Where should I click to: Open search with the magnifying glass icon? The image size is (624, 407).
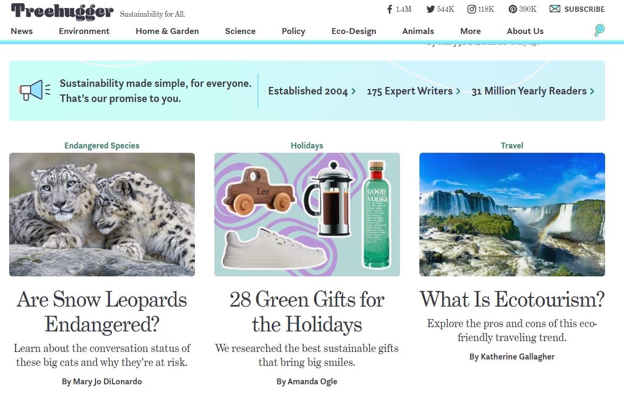599,30
